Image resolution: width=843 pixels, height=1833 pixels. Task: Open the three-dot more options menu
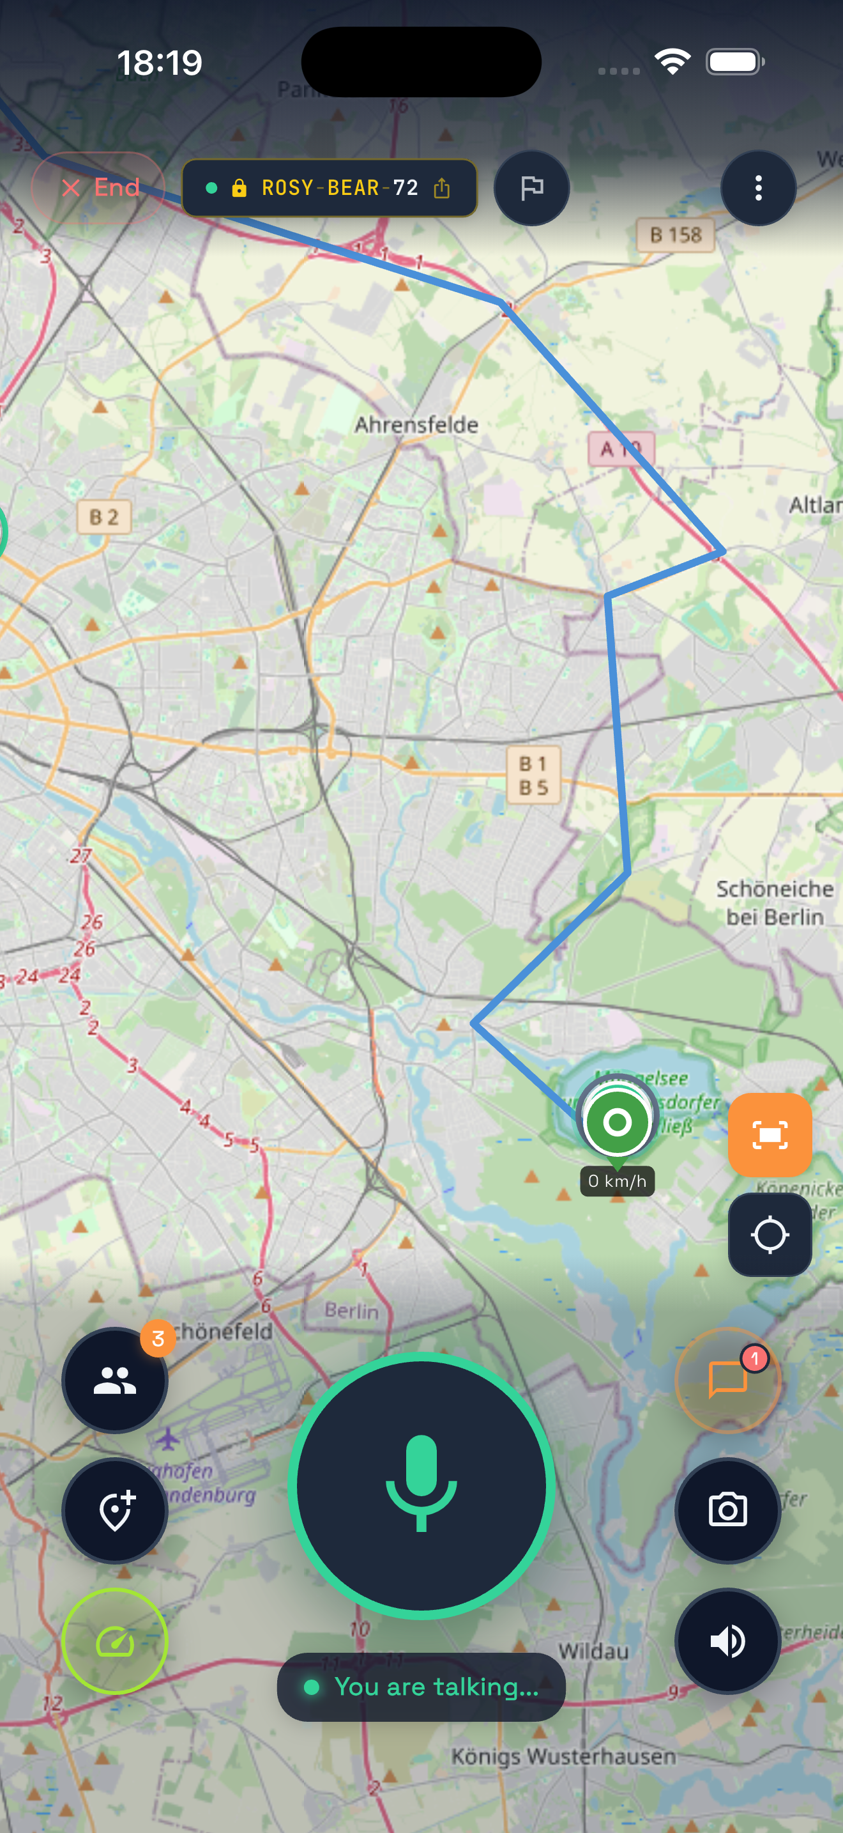click(x=759, y=188)
